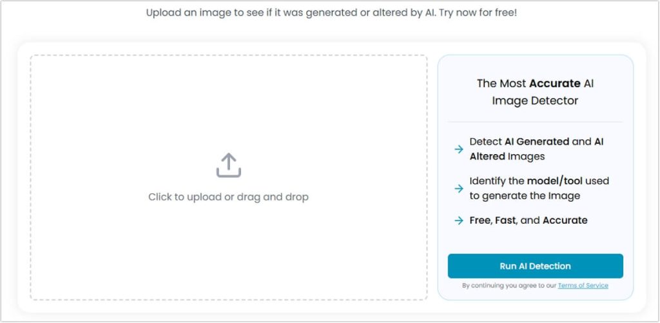660x323 pixels.
Task: Click the 'Try now for free!' text
Action: 478,12
